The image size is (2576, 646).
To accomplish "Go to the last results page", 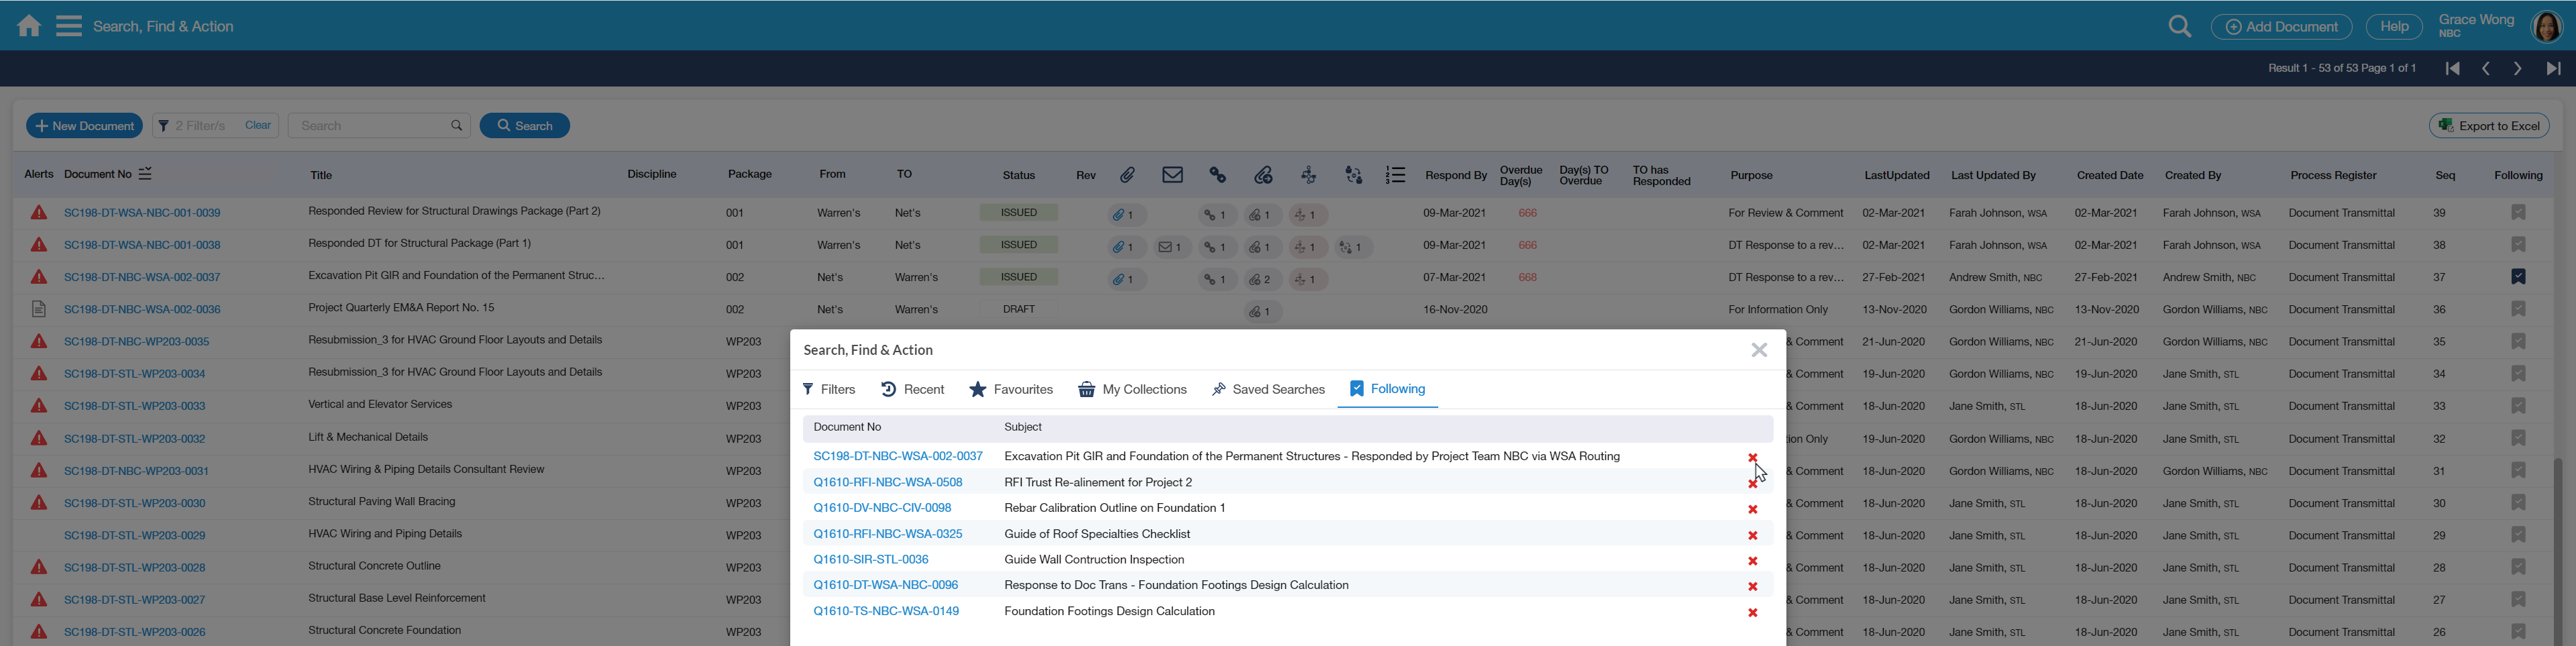I will point(2553,69).
